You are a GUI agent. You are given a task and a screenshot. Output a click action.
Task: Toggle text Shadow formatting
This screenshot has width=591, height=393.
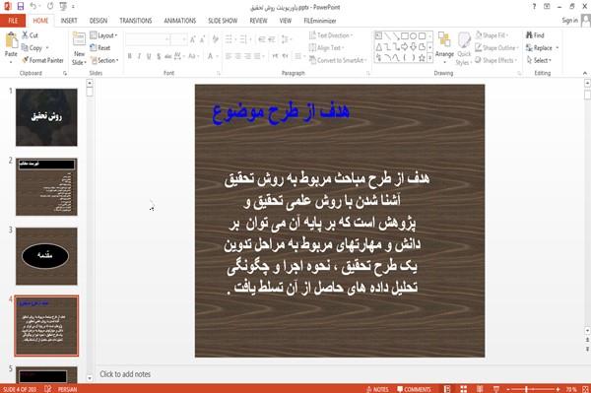tap(159, 56)
